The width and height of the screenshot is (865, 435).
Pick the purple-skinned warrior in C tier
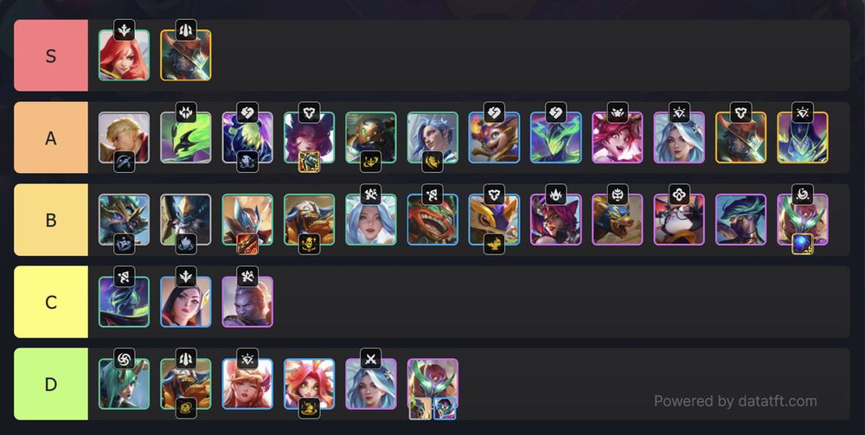point(247,302)
